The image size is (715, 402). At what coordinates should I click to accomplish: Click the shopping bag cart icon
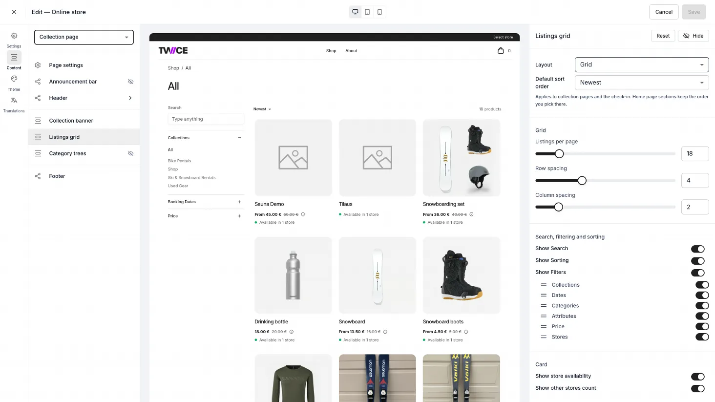[501, 50]
